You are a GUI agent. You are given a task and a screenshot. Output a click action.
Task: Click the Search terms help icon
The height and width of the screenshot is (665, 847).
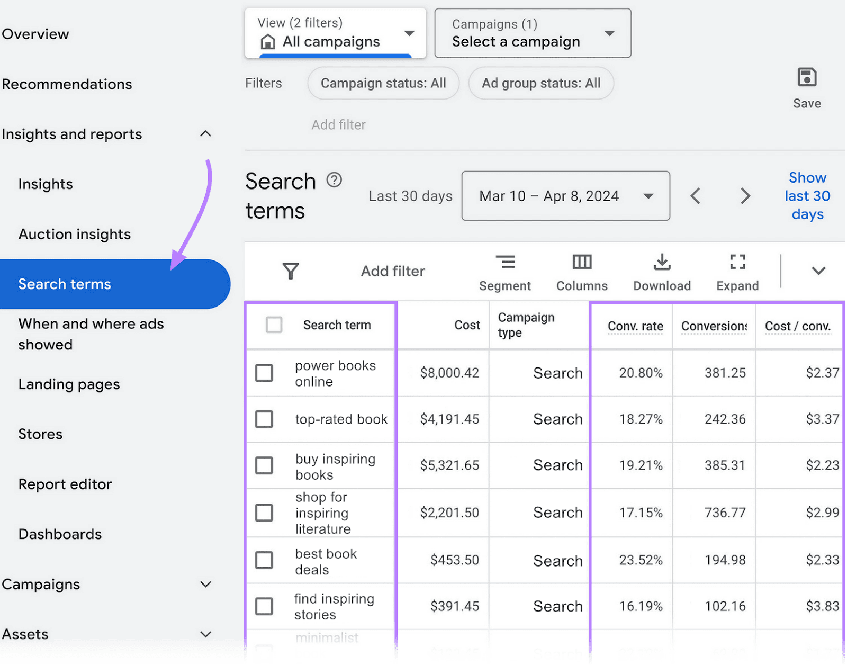click(334, 180)
